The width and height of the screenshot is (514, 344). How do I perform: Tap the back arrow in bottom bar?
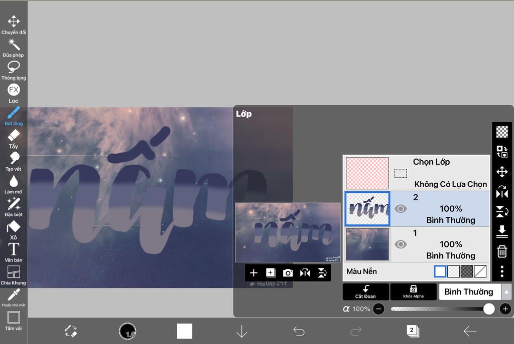click(470, 331)
